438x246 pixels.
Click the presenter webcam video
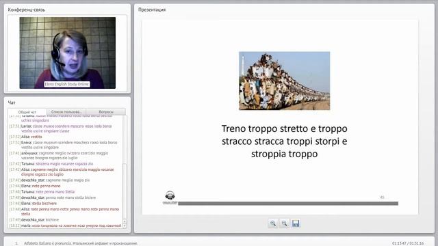68,53
